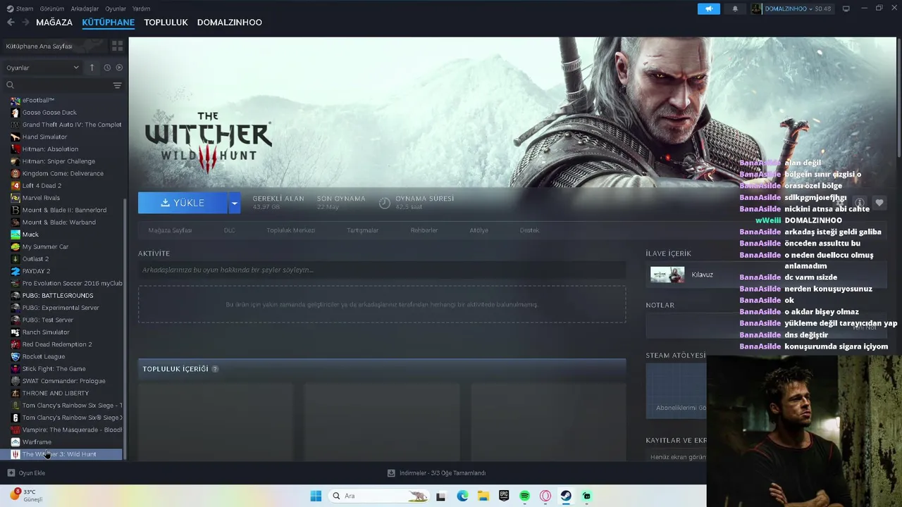Viewport: 902px width, 507px height.
Task: Click the Muck game icon
Action: click(x=16, y=234)
